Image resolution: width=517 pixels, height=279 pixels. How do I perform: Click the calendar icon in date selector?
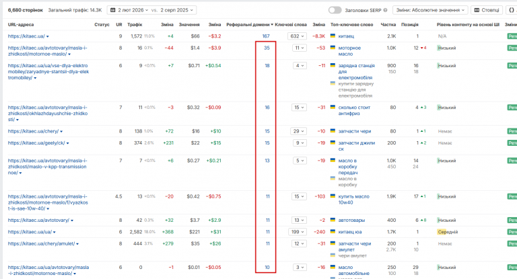click(x=113, y=10)
